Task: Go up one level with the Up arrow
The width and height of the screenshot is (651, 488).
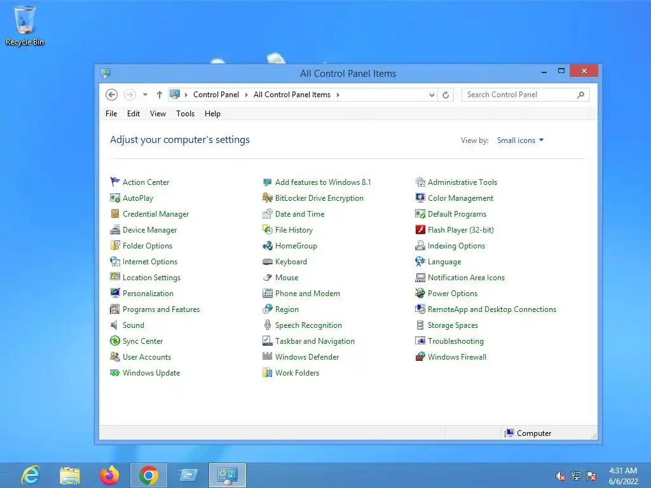Action: click(x=159, y=95)
